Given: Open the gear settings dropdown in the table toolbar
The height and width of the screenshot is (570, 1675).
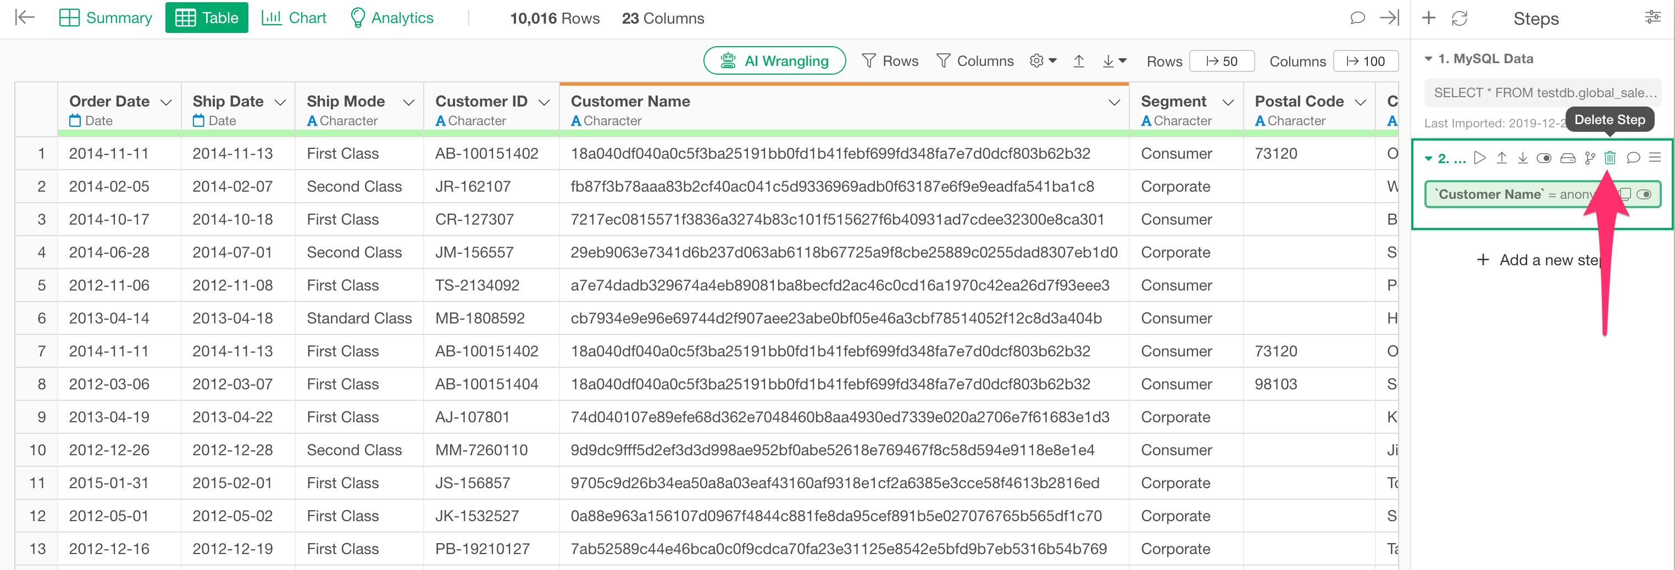Looking at the screenshot, I should (x=1043, y=61).
